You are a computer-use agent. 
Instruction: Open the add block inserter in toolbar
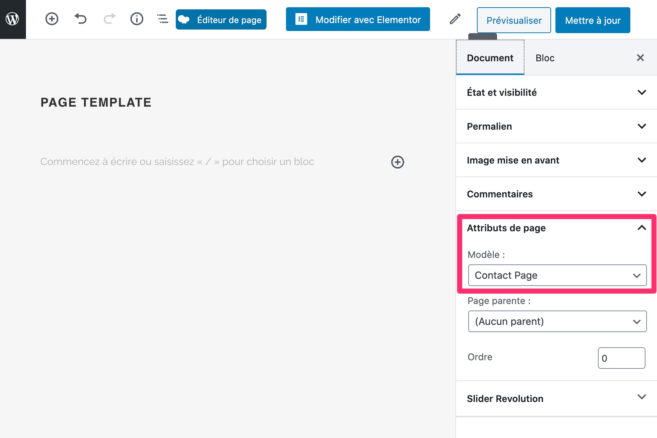click(52, 19)
